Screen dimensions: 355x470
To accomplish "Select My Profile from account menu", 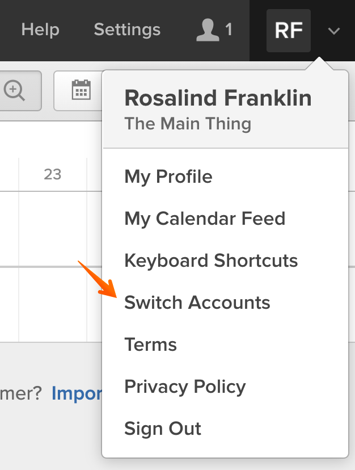I will [x=168, y=176].
